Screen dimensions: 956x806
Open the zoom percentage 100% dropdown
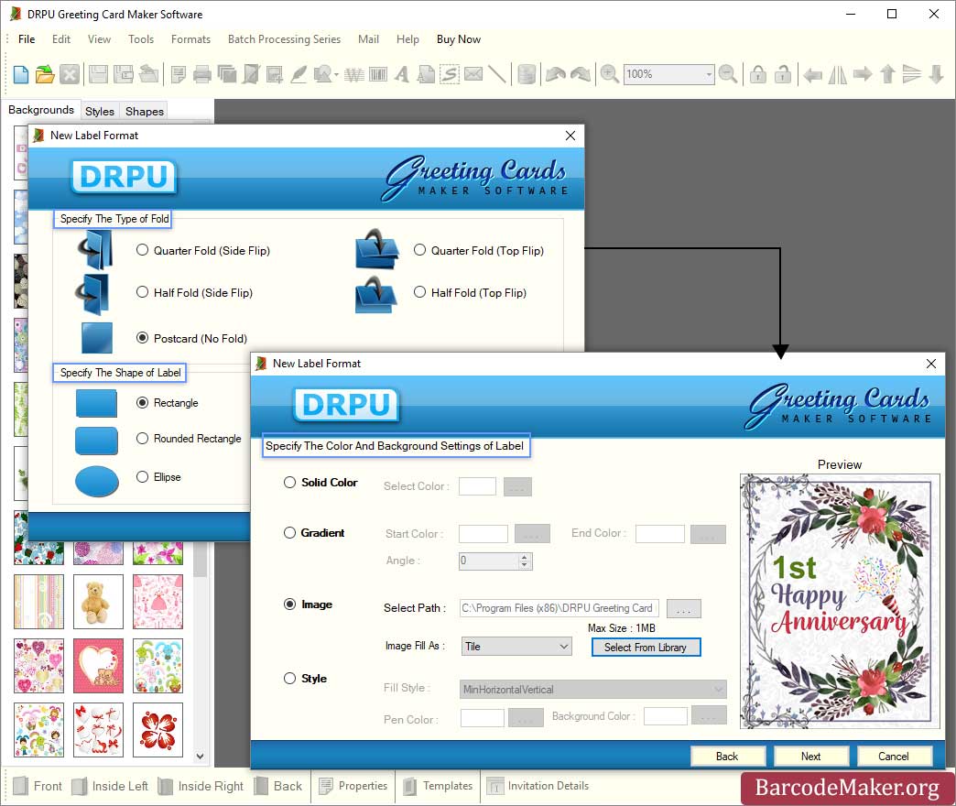click(x=709, y=74)
